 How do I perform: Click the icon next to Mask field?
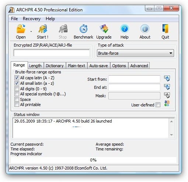pos(167,95)
